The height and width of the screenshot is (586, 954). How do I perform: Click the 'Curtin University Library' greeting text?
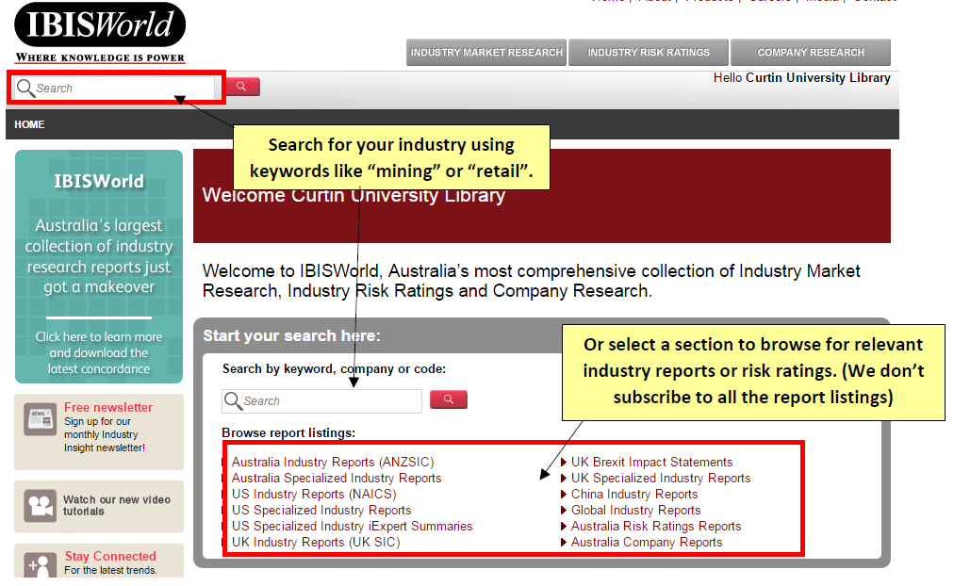pyautogui.click(x=817, y=78)
